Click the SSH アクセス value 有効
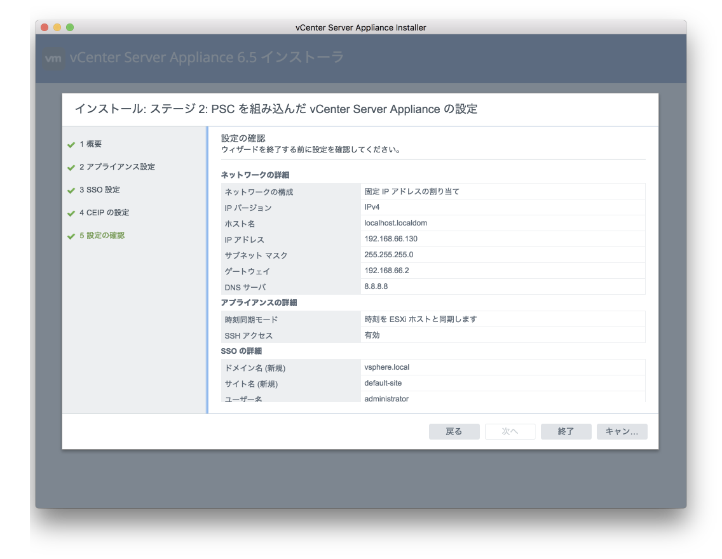This screenshot has width=722, height=559. tap(372, 335)
